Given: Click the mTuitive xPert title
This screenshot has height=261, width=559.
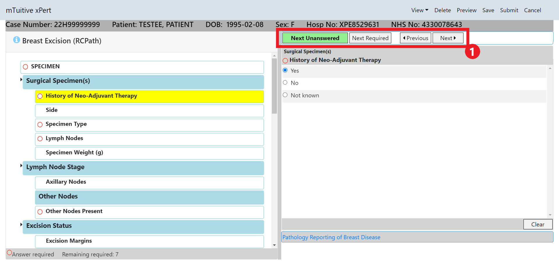Looking at the screenshot, I should (x=29, y=10).
